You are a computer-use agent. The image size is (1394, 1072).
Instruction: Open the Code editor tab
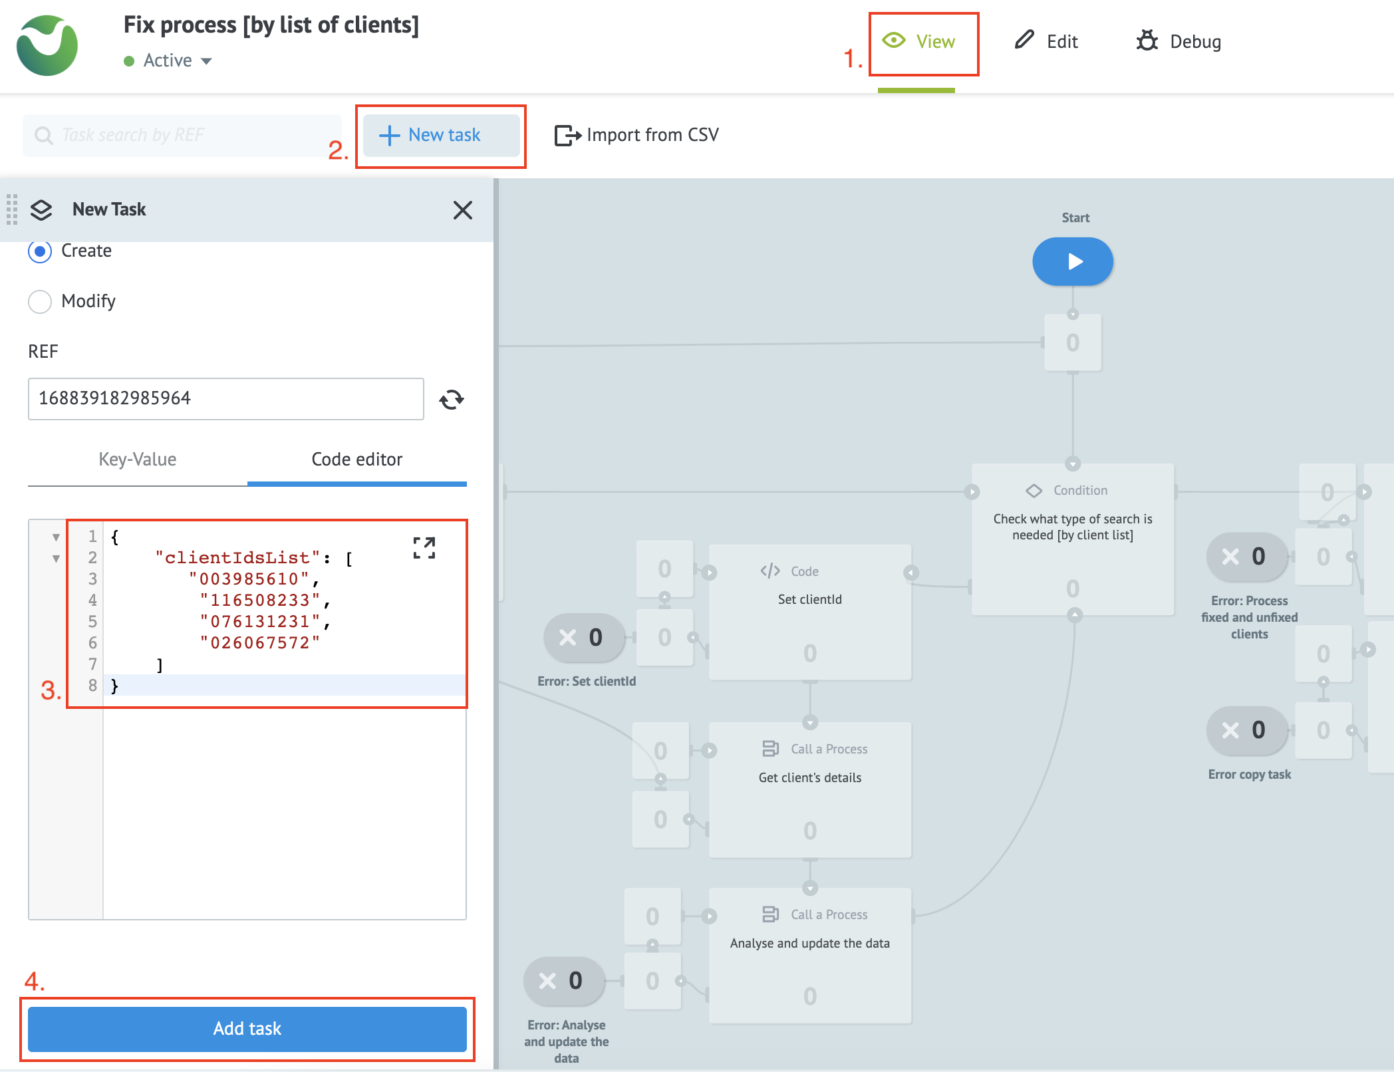356,459
